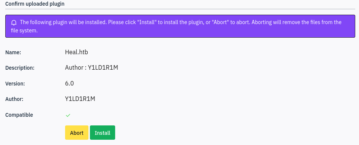Select the description text "Author : Y1LD1R1M"
This screenshot has width=359, height=145.
click(x=91, y=68)
